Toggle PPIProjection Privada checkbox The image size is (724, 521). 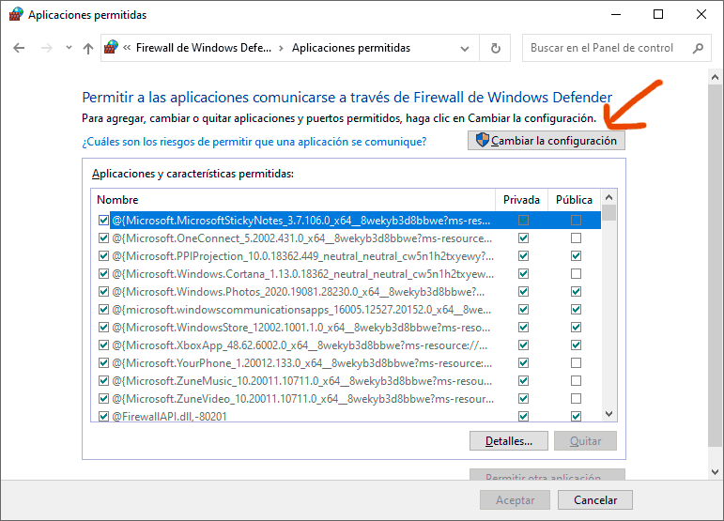click(523, 256)
